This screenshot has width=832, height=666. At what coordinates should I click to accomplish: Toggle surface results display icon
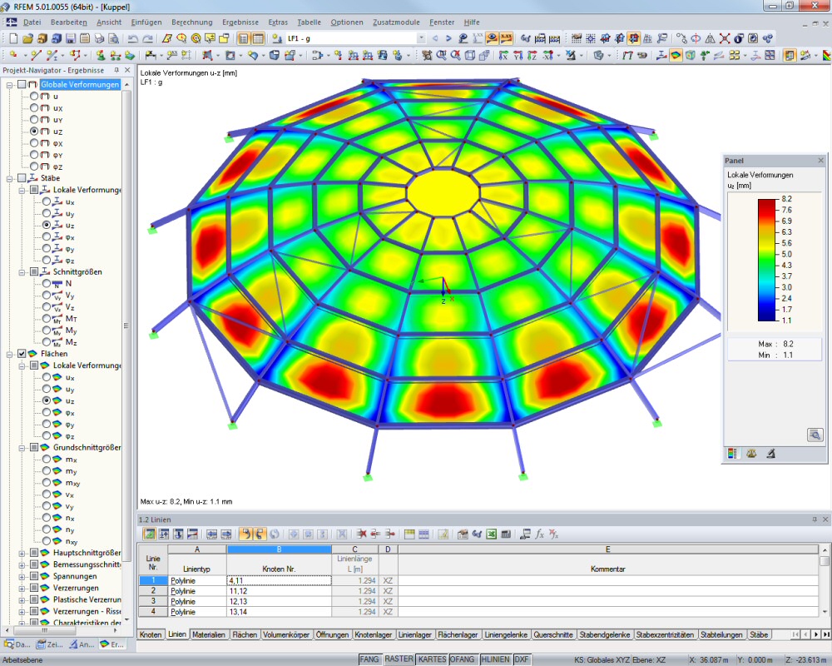tap(676, 55)
